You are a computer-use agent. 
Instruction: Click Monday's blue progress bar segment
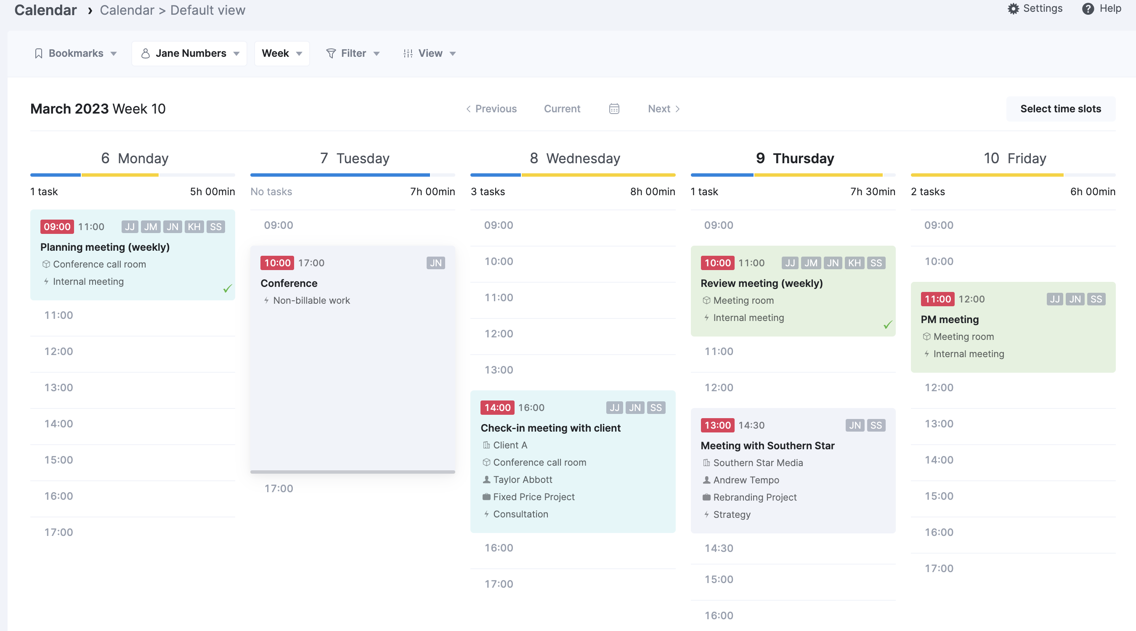tap(55, 175)
